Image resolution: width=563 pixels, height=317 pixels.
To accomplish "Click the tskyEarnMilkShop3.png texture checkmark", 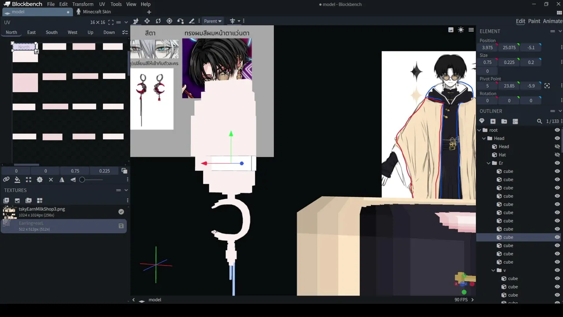I will click(x=121, y=212).
